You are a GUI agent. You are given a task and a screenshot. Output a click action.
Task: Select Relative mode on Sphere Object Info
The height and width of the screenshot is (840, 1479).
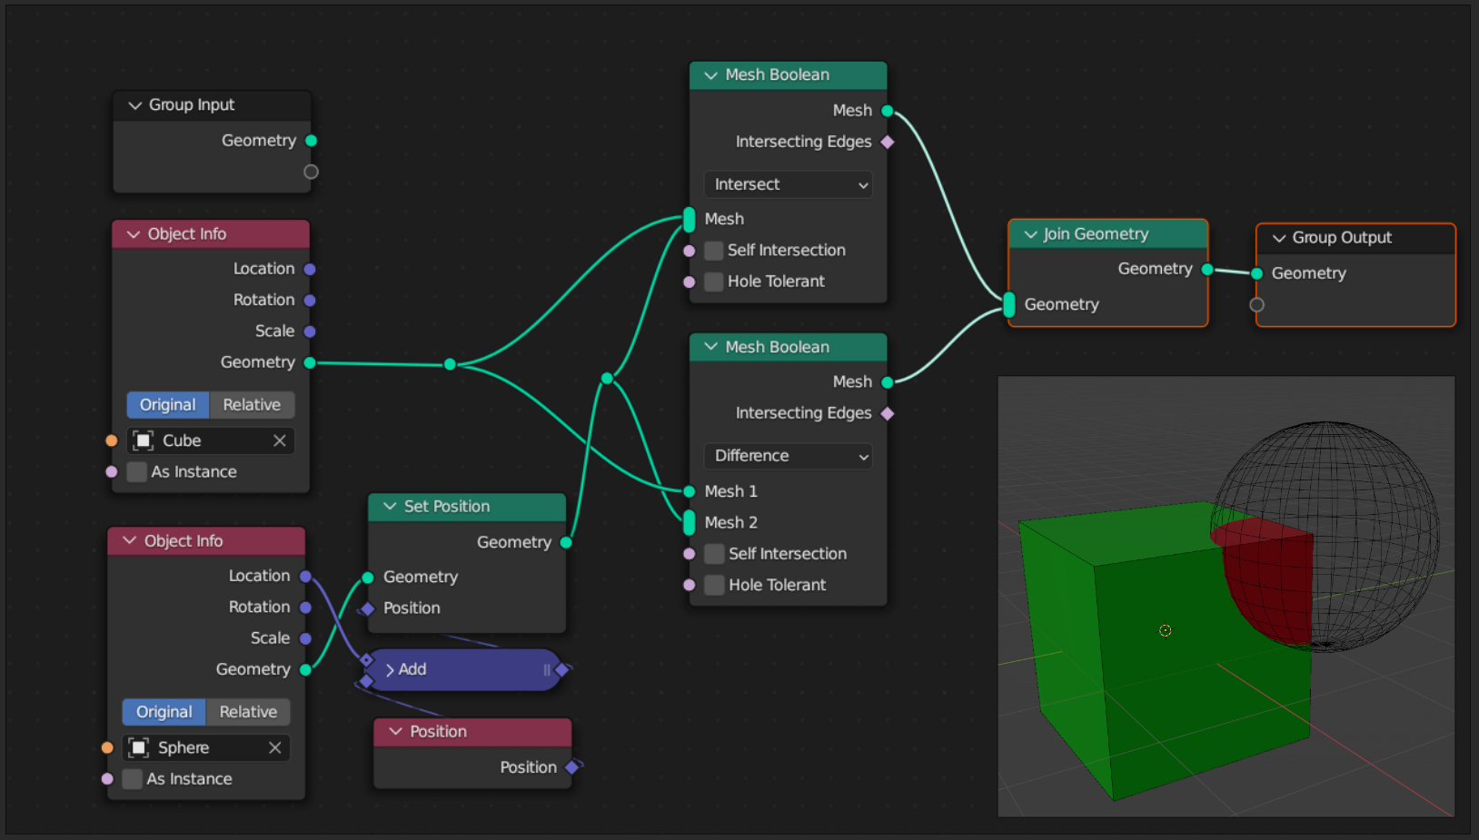click(x=248, y=712)
